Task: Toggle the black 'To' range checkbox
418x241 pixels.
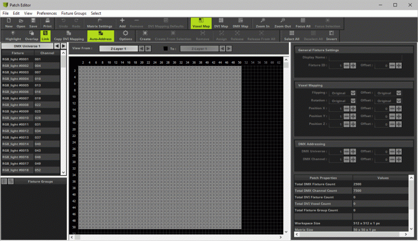Action: pyautogui.click(x=166, y=49)
